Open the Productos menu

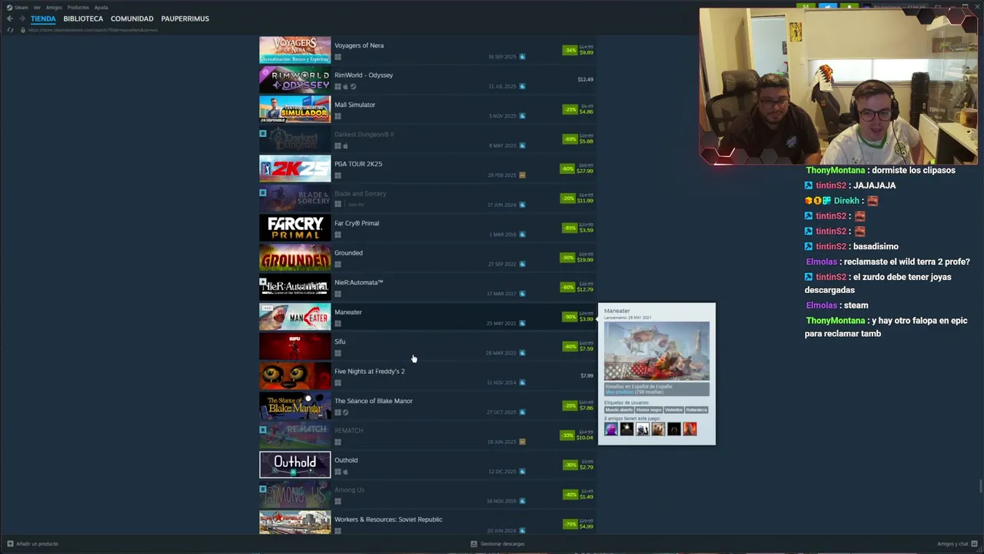point(78,7)
